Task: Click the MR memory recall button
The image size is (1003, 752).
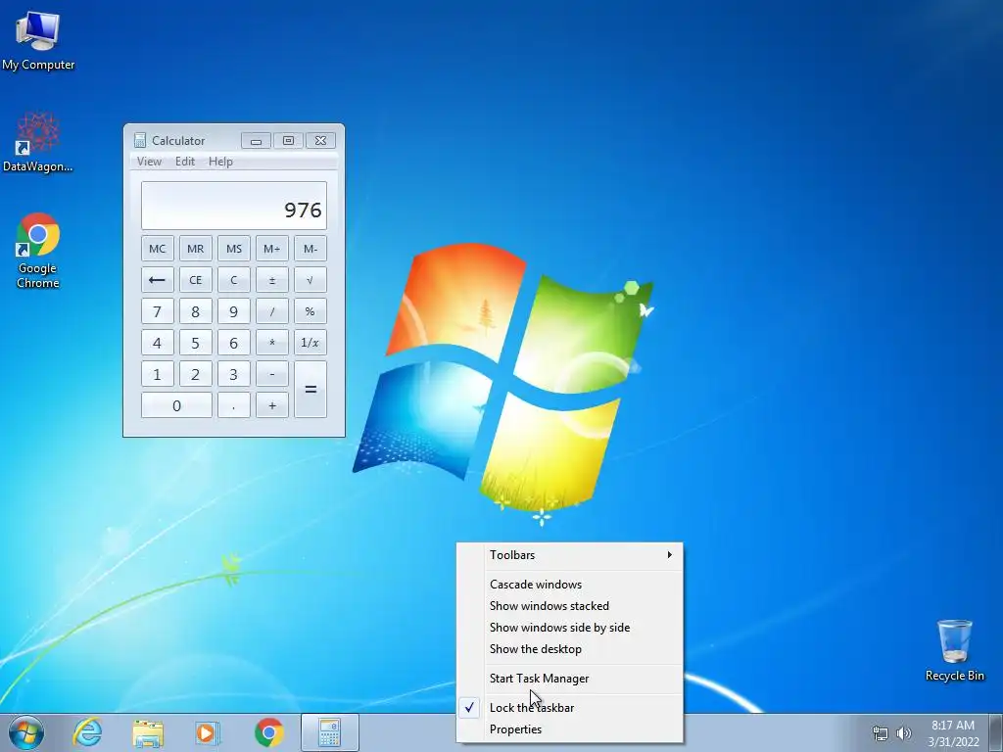Action: 196,249
